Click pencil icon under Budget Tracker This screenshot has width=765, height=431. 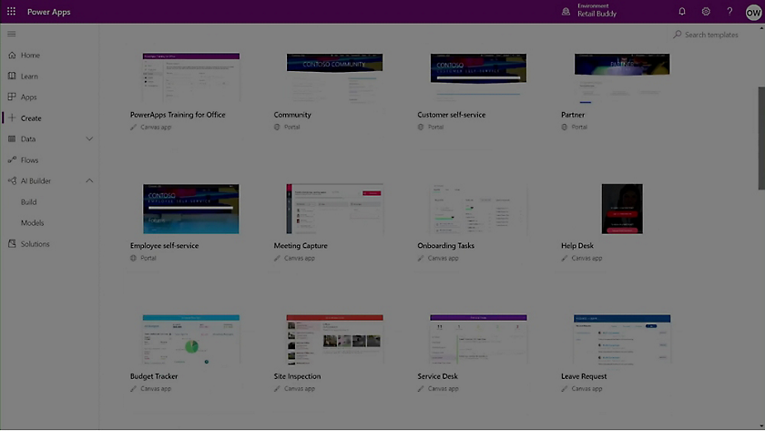click(133, 389)
